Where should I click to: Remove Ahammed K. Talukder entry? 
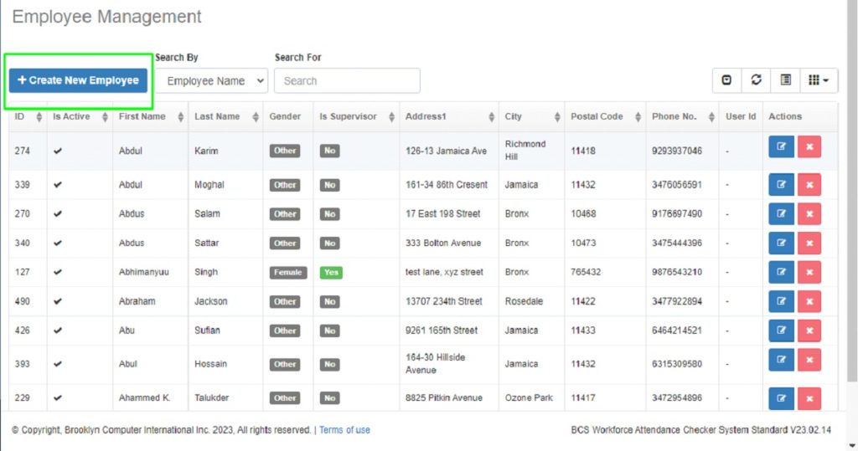click(809, 398)
